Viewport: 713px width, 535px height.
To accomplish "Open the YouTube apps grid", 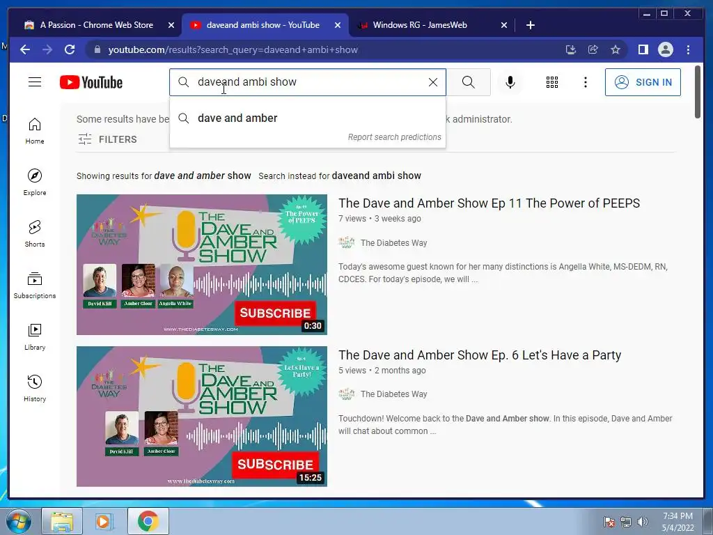I will coord(552,82).
